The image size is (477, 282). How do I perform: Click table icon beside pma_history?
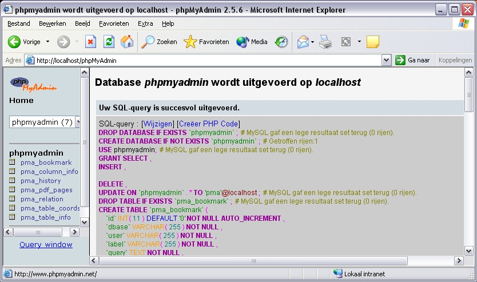click(12, 180)
